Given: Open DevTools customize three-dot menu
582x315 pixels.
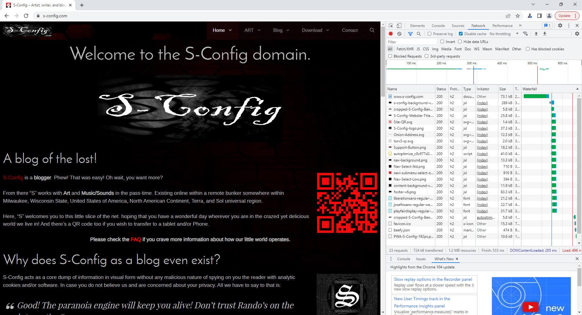Looking at the screenshot, I should (x=569, y=26).
